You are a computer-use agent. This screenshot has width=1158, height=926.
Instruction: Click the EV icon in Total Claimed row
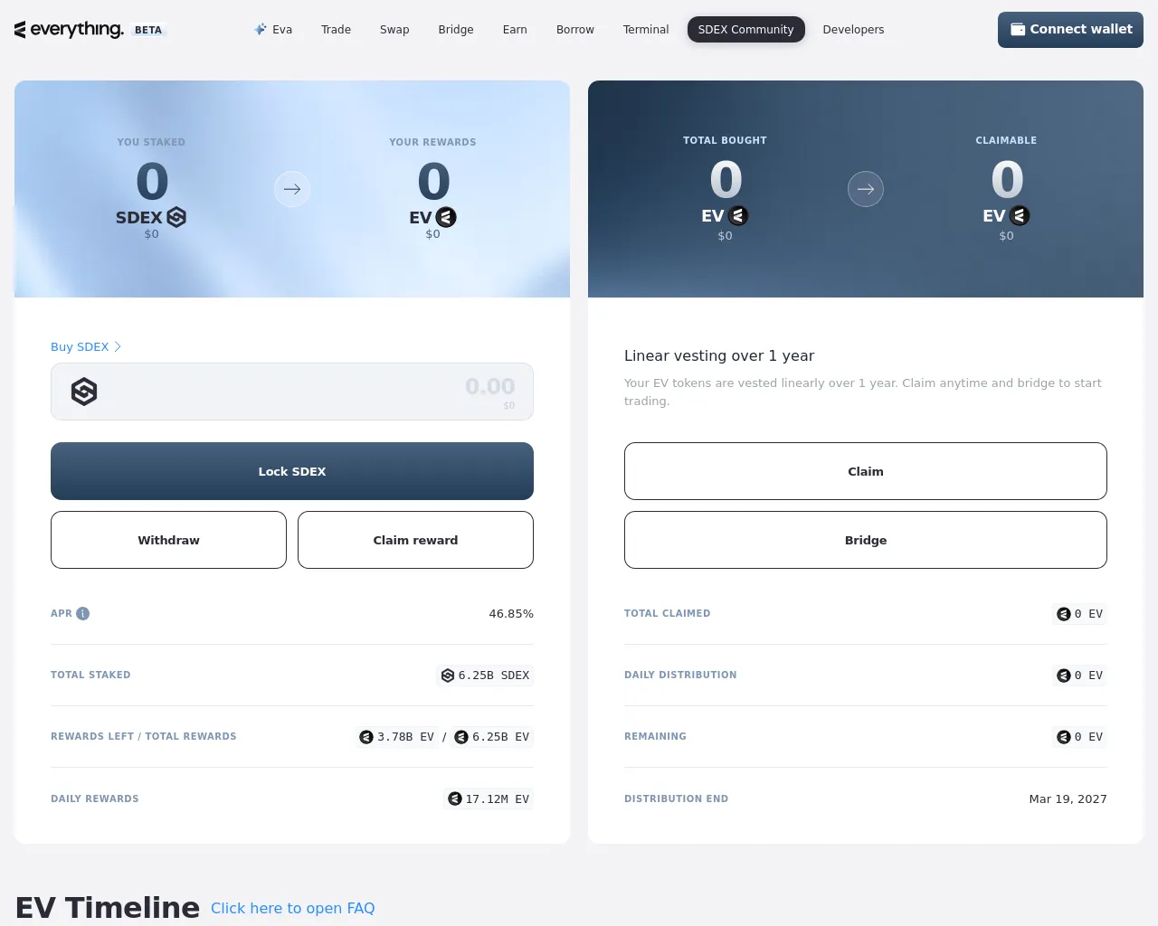(x=1064, y=614)
